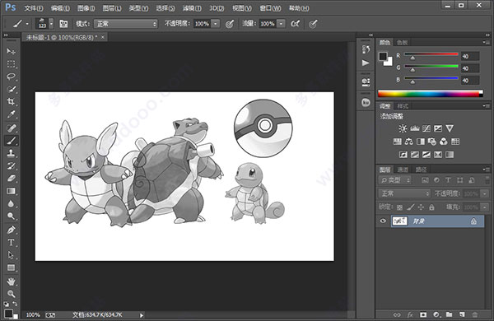Open the 模式 blend mode dropdown
Image resolution: width=494 pixels, height=321 pixels.
click(126, 24)
